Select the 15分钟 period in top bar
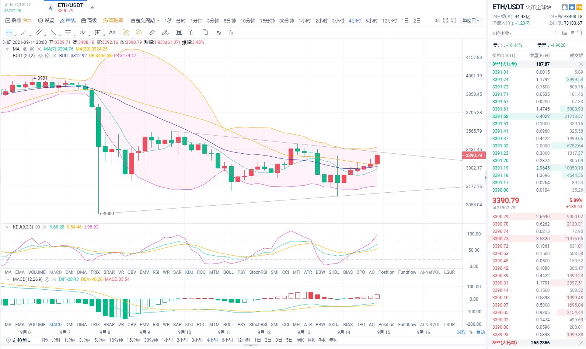Viewport: 586px width, 349px height. [x=267, y=21]
